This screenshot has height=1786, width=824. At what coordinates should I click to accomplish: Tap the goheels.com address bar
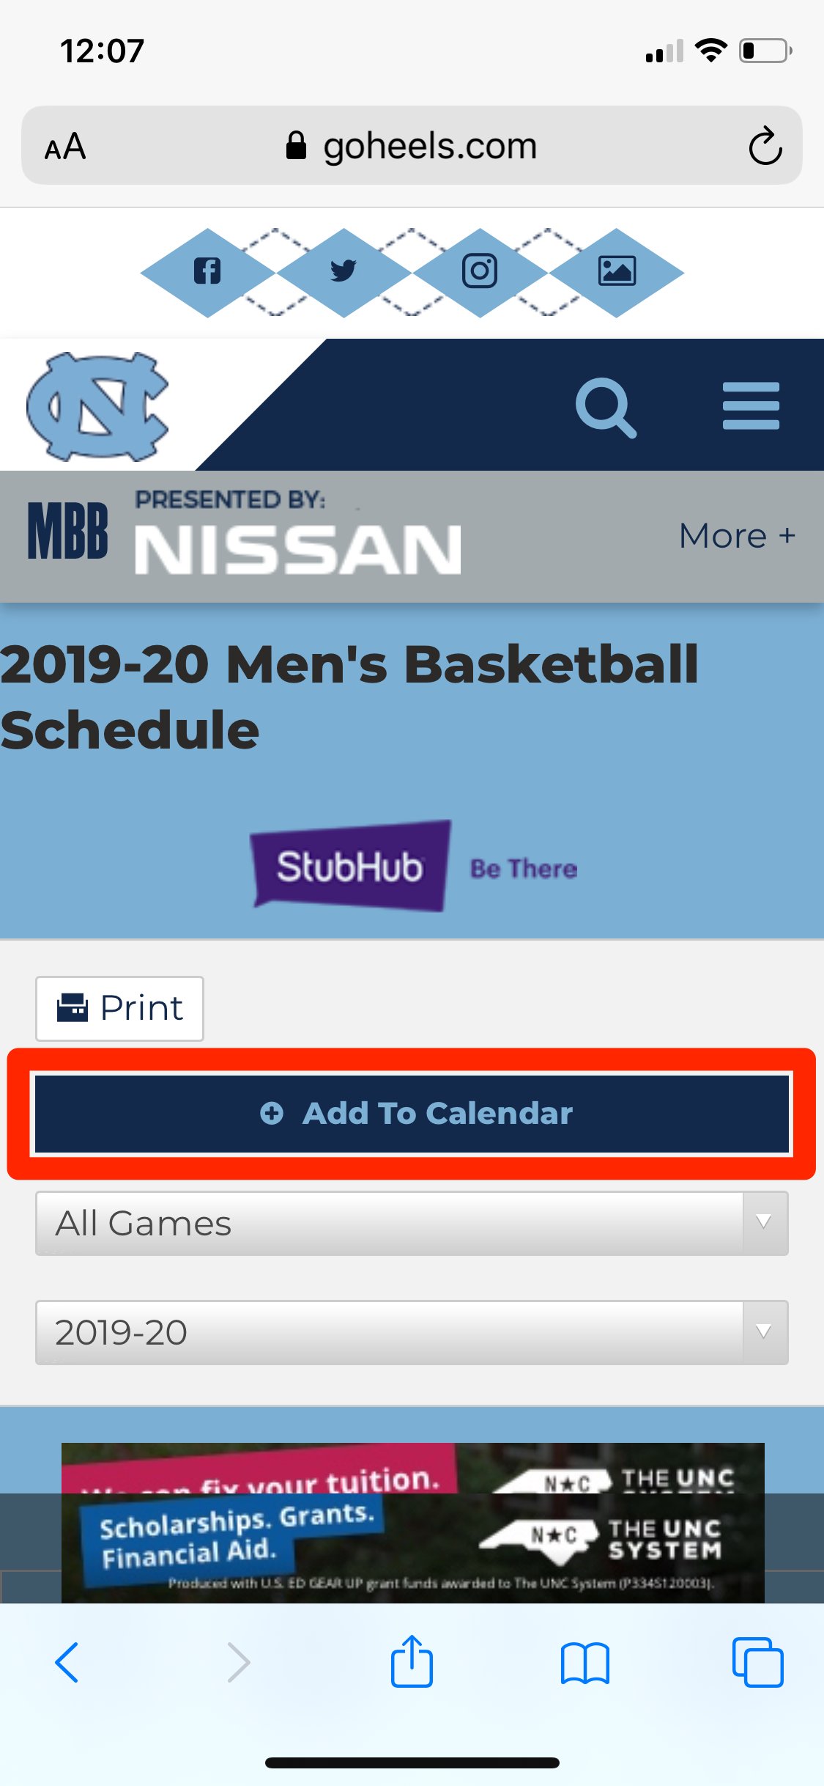pyautogui.click(x=412, y=146)
